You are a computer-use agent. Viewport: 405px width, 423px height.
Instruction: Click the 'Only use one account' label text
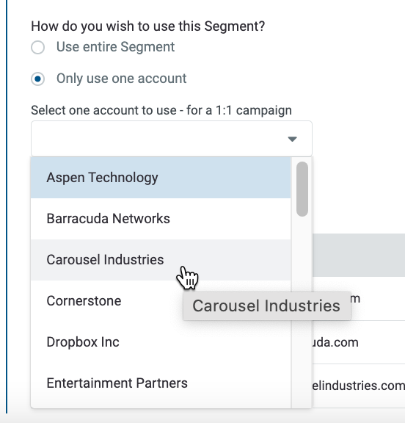click(121, 79)
